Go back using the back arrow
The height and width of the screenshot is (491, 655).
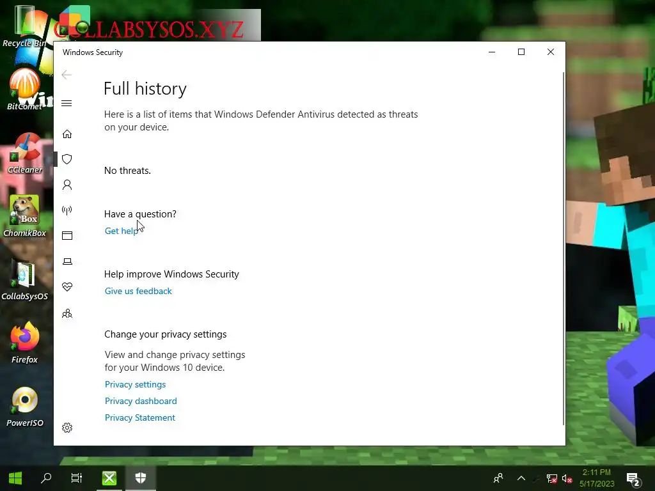coord(67,75)
